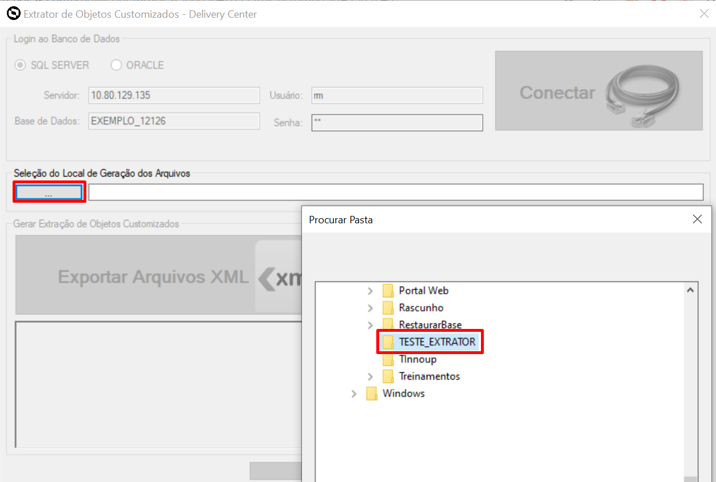Click the Extrator app icon in title bar

13,14
